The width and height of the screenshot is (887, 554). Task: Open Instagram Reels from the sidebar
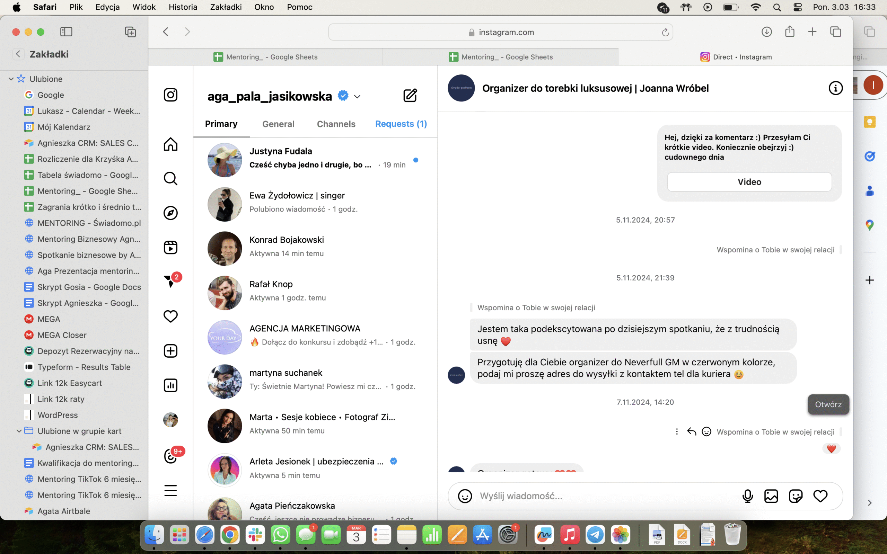170,247
